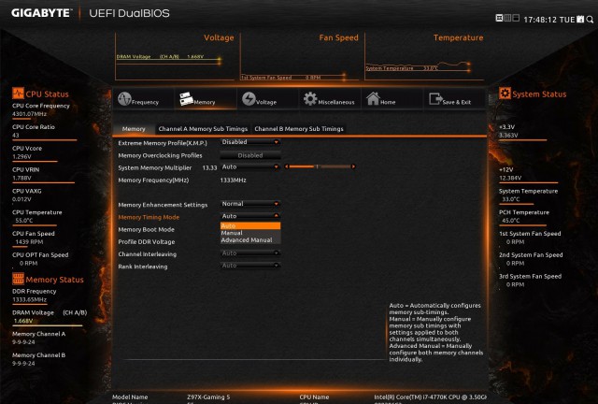Choose Manual from the timing mode list
The height and width of the screenshot is (404, 598).
pyautogui.click(x=250, y=233)
